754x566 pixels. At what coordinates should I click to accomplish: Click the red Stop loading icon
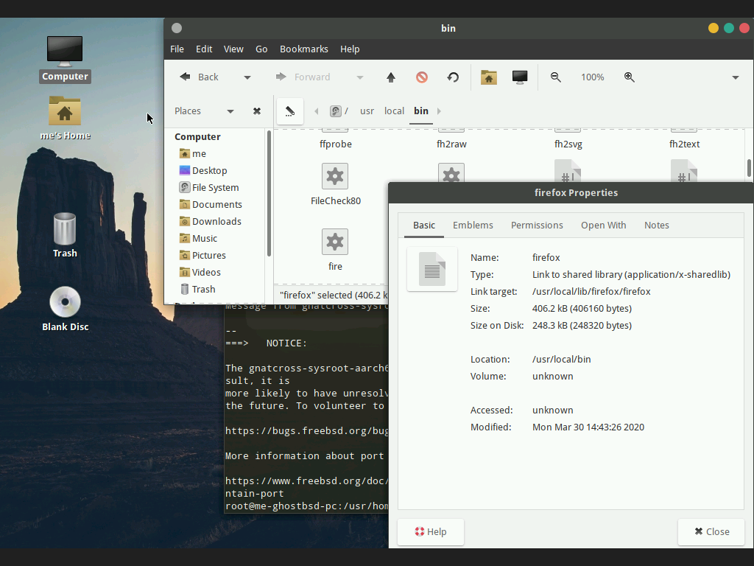coord(422,77)
